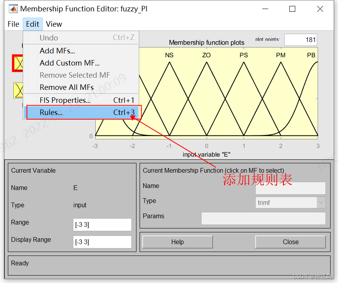Open FIS Properties... from Edit menu
Image resolution: width=338 pixels, height=283 pixels.
pos(81,100)
